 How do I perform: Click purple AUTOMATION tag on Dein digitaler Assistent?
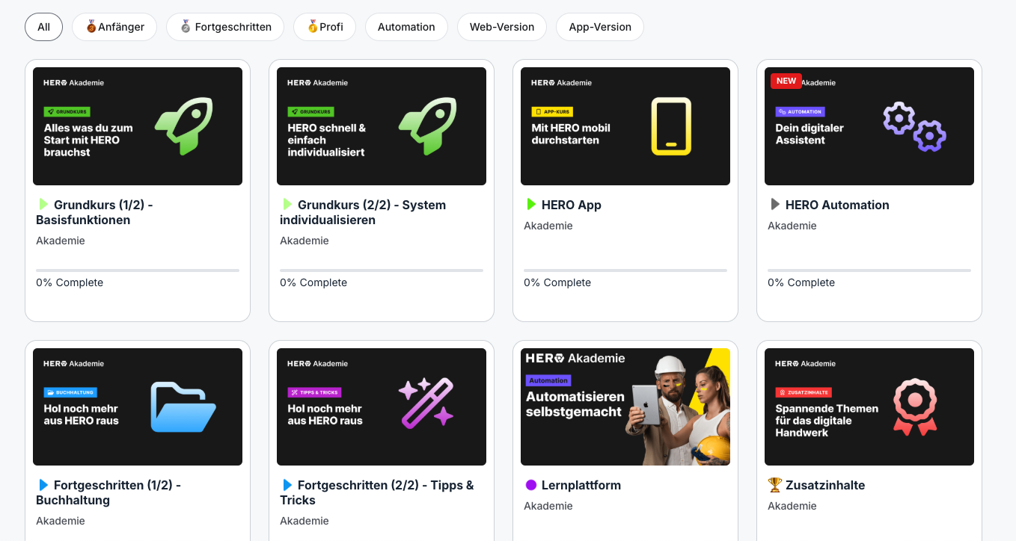point(800,111)
